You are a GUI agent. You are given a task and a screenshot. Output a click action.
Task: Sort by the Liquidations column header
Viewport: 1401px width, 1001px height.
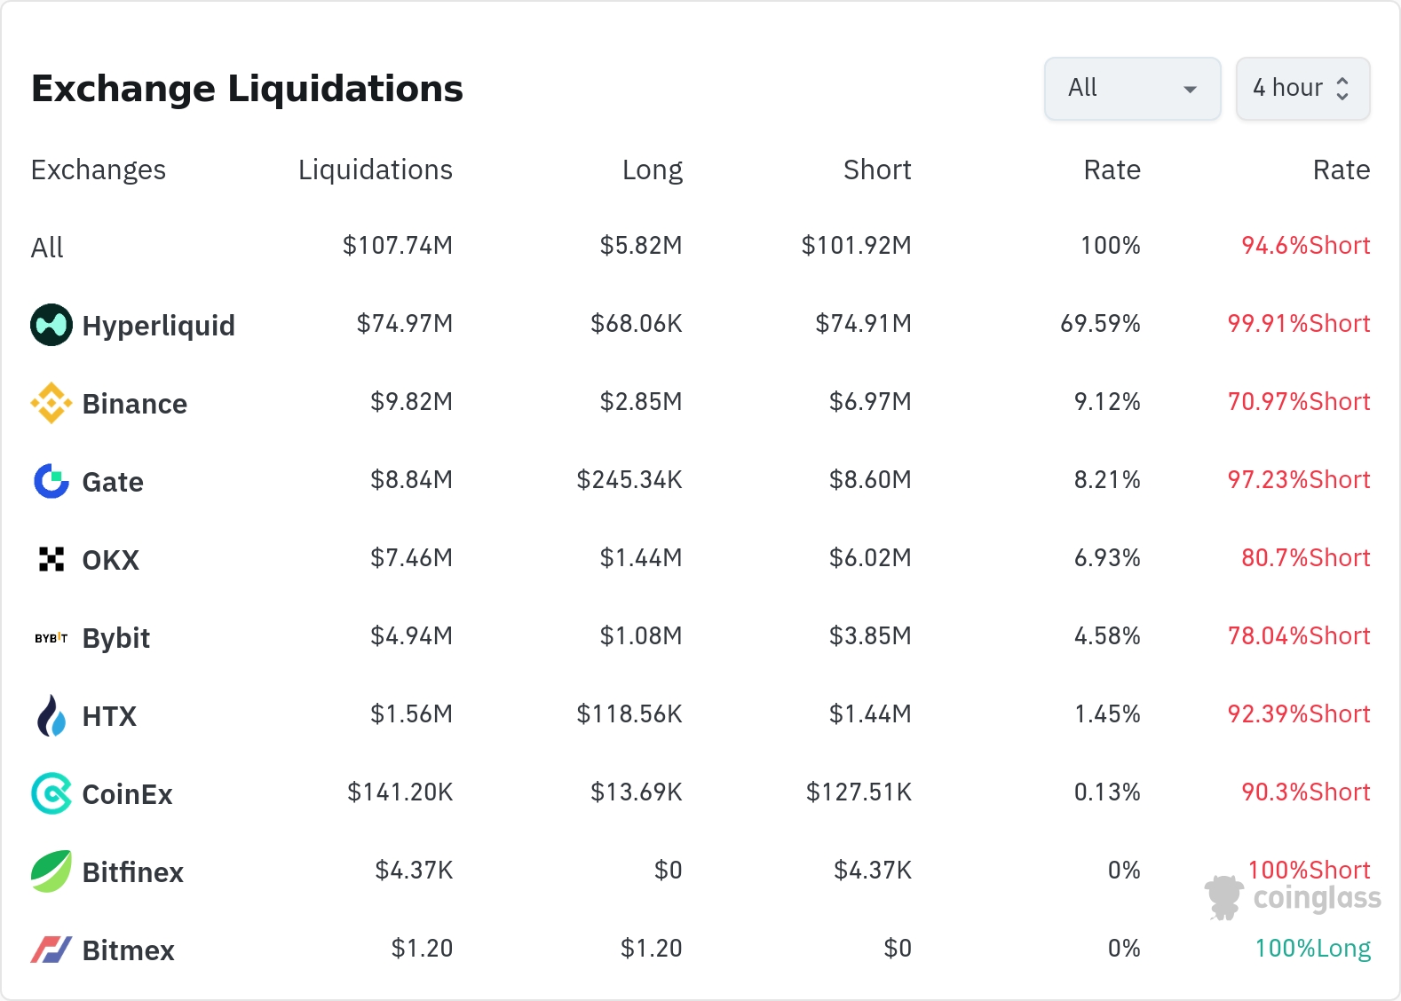click(375, 169)
